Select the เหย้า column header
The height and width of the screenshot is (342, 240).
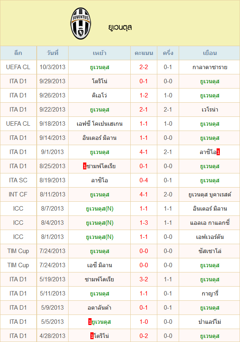tap(100, 53)
